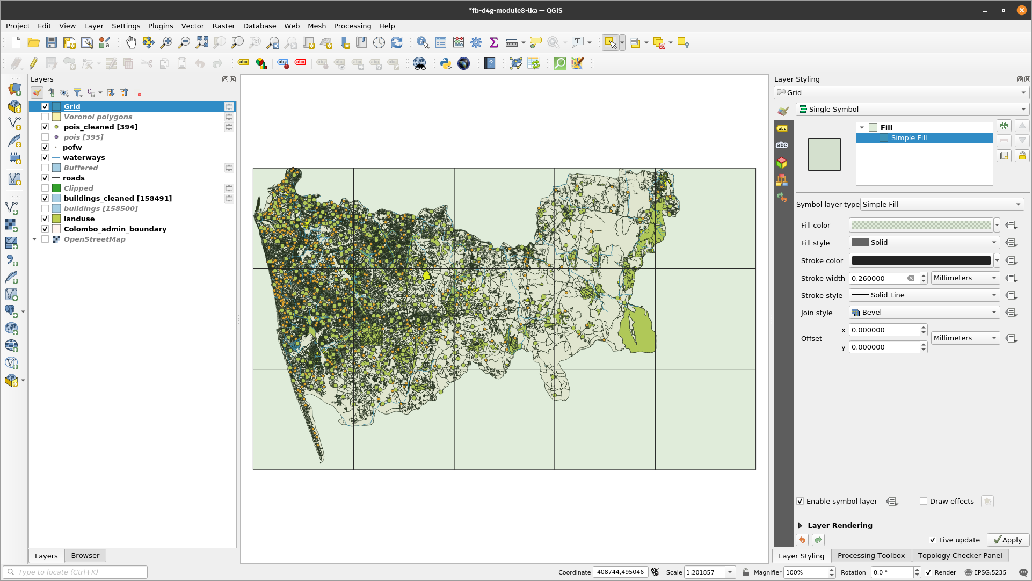Hide the waterways layer

(45, 157)
